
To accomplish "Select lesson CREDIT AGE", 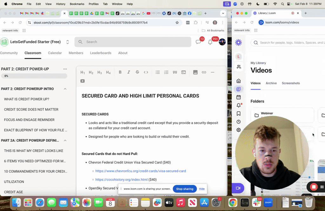I will [13, 192].
